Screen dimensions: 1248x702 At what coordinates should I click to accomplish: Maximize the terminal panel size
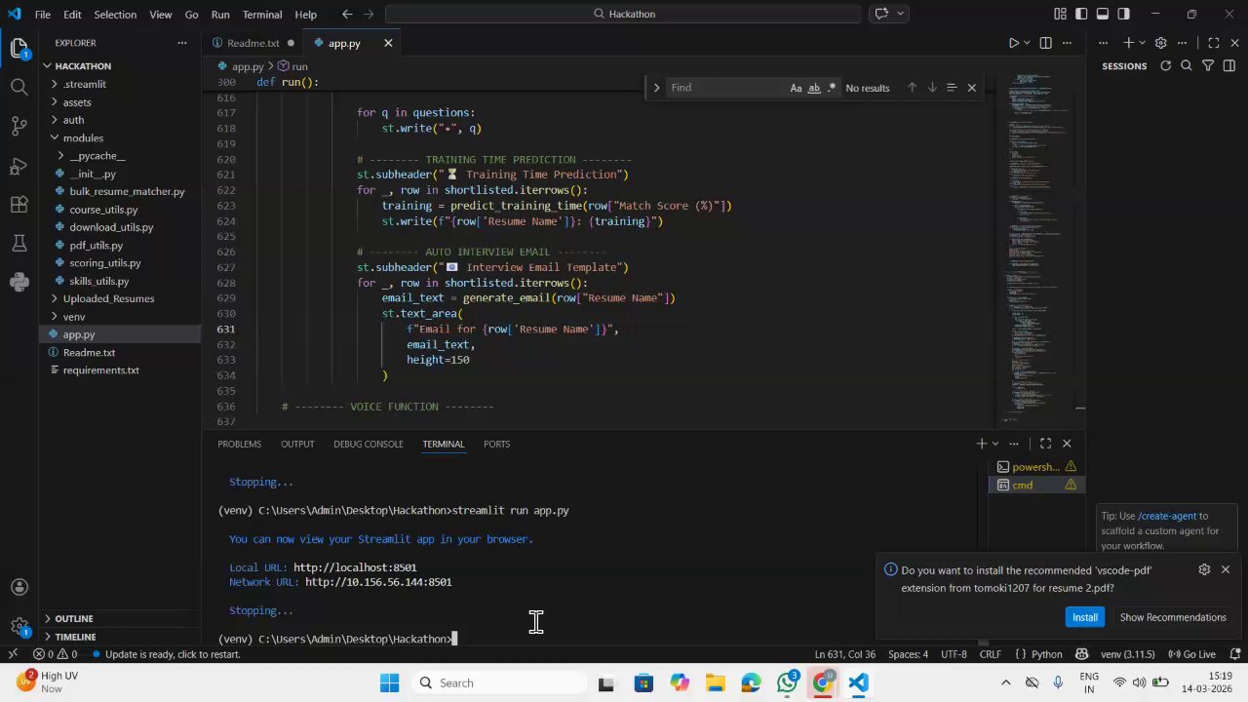tap(1045, 444)
